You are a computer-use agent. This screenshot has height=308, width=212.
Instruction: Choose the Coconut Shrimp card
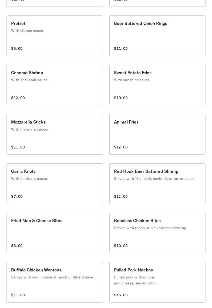click(x=55, y=85)
